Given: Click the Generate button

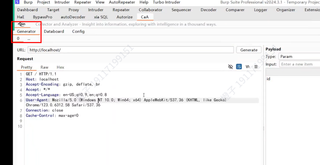Looking at the screenshot, I should tap(249, 50).
